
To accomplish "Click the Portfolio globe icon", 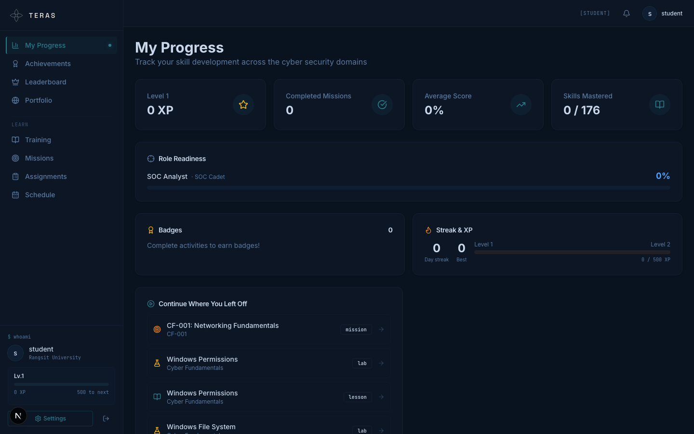I will pos(15,100).
